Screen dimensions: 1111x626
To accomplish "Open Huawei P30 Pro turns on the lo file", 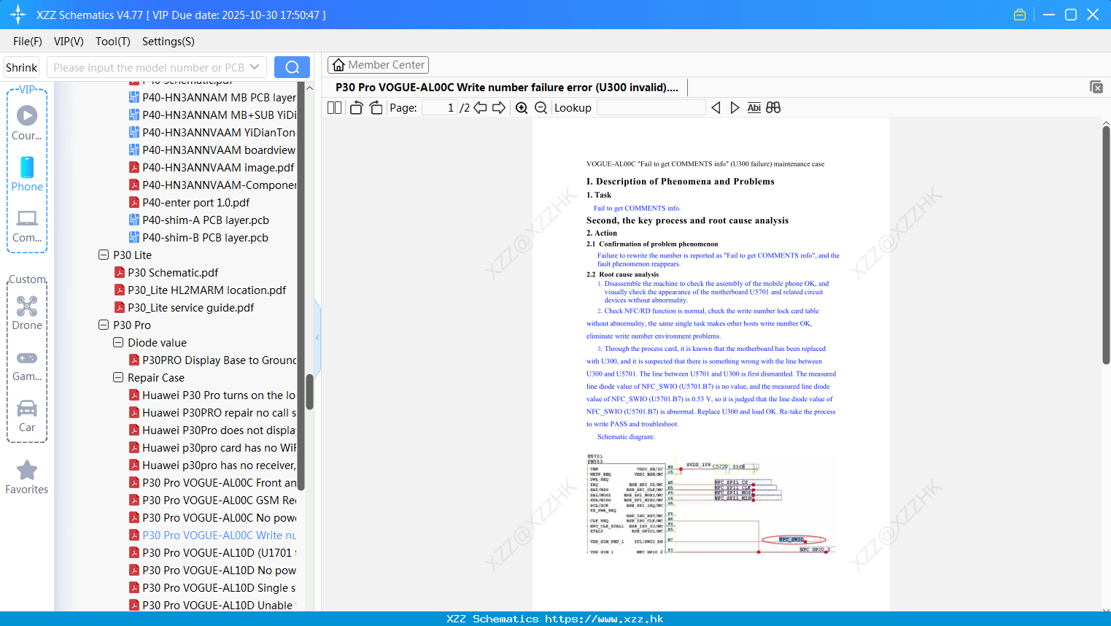I will pyautogui.click(x=212, y=395).
